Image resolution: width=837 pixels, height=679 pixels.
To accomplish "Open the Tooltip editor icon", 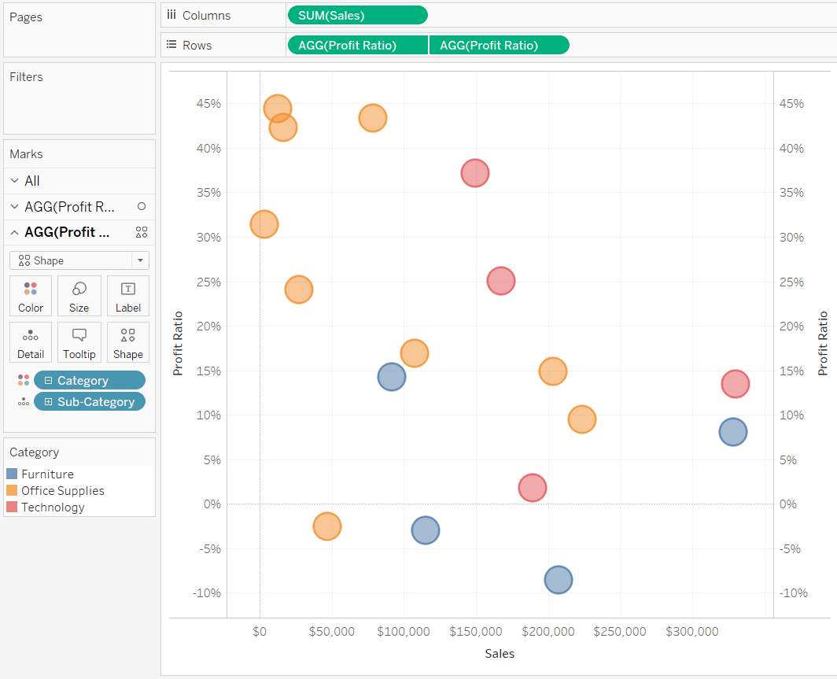I will pyautogui.click(x=79, y=341).
